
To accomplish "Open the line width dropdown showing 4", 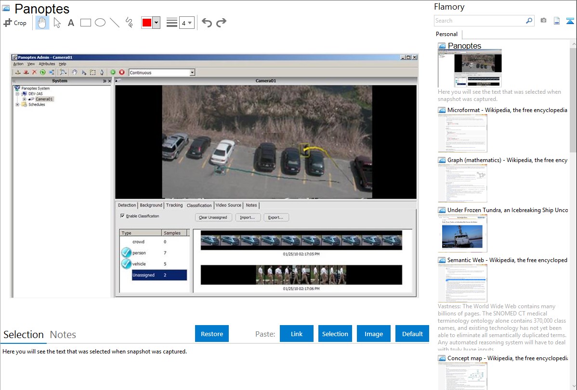I will pyautogui.click(x=186, y=23).
